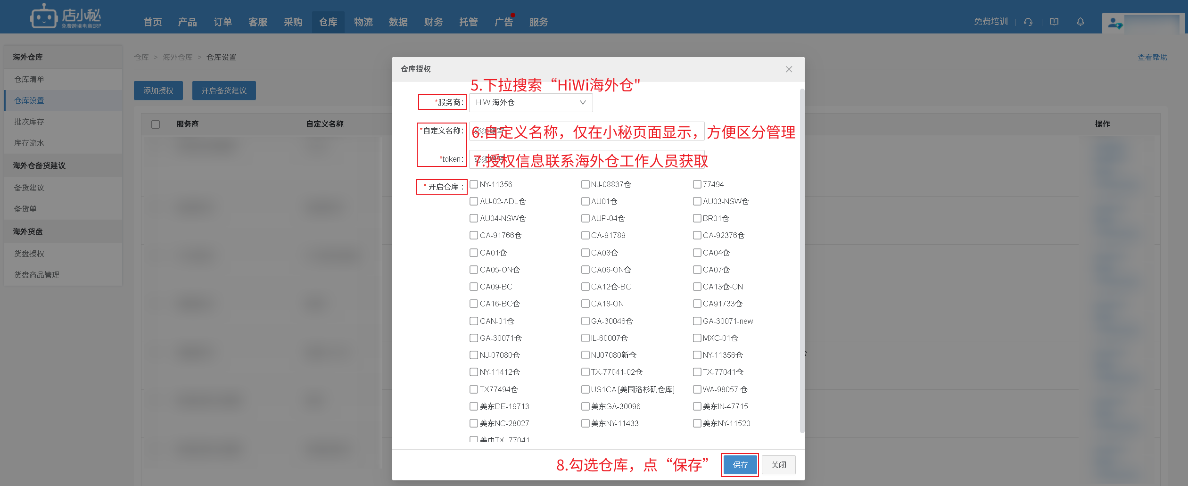
Task: Click the blue 保存 button
Action: (740, 465)
